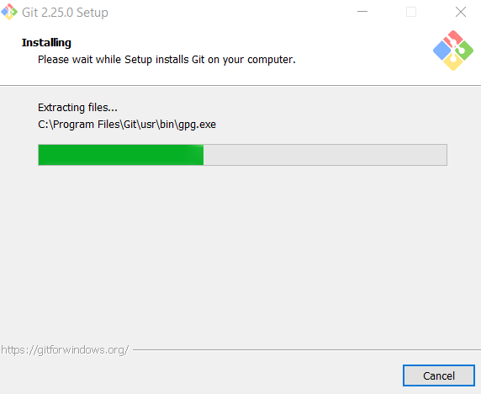Click the green diamond of the Git logo

pos(465,51)
